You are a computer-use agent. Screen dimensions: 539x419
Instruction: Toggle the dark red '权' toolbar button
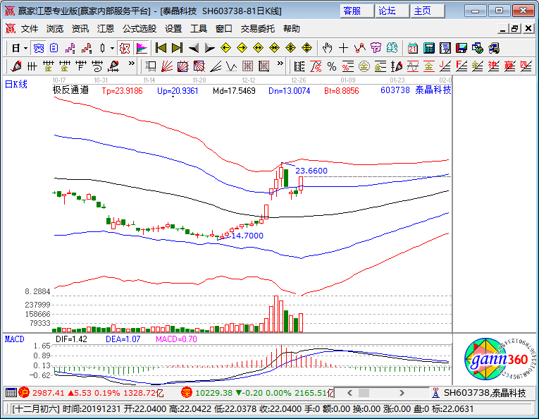125,48
